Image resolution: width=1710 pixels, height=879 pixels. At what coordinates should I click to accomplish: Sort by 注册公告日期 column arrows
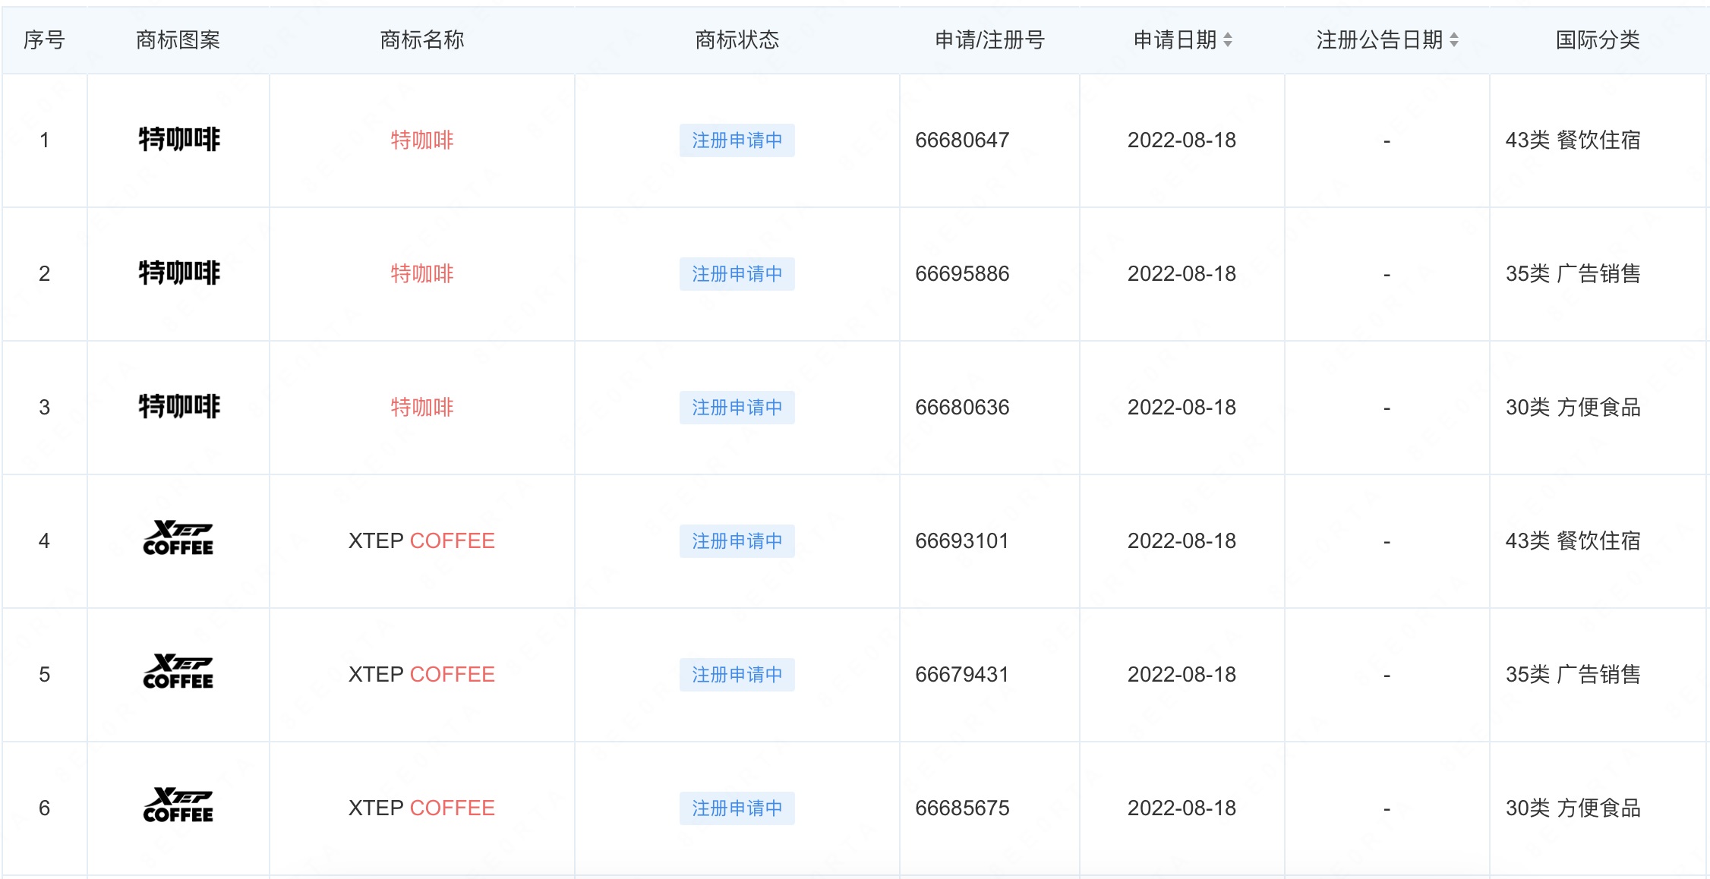1453,40
